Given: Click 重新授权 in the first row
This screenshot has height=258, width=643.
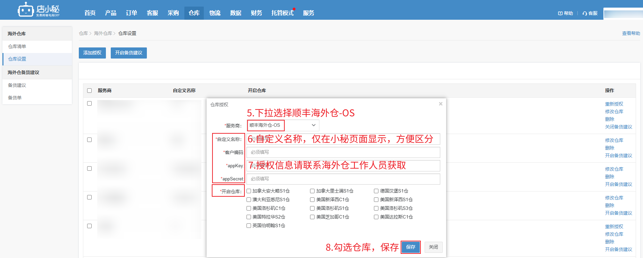Looking at the screenshot, I should click(x=614, y=104).
